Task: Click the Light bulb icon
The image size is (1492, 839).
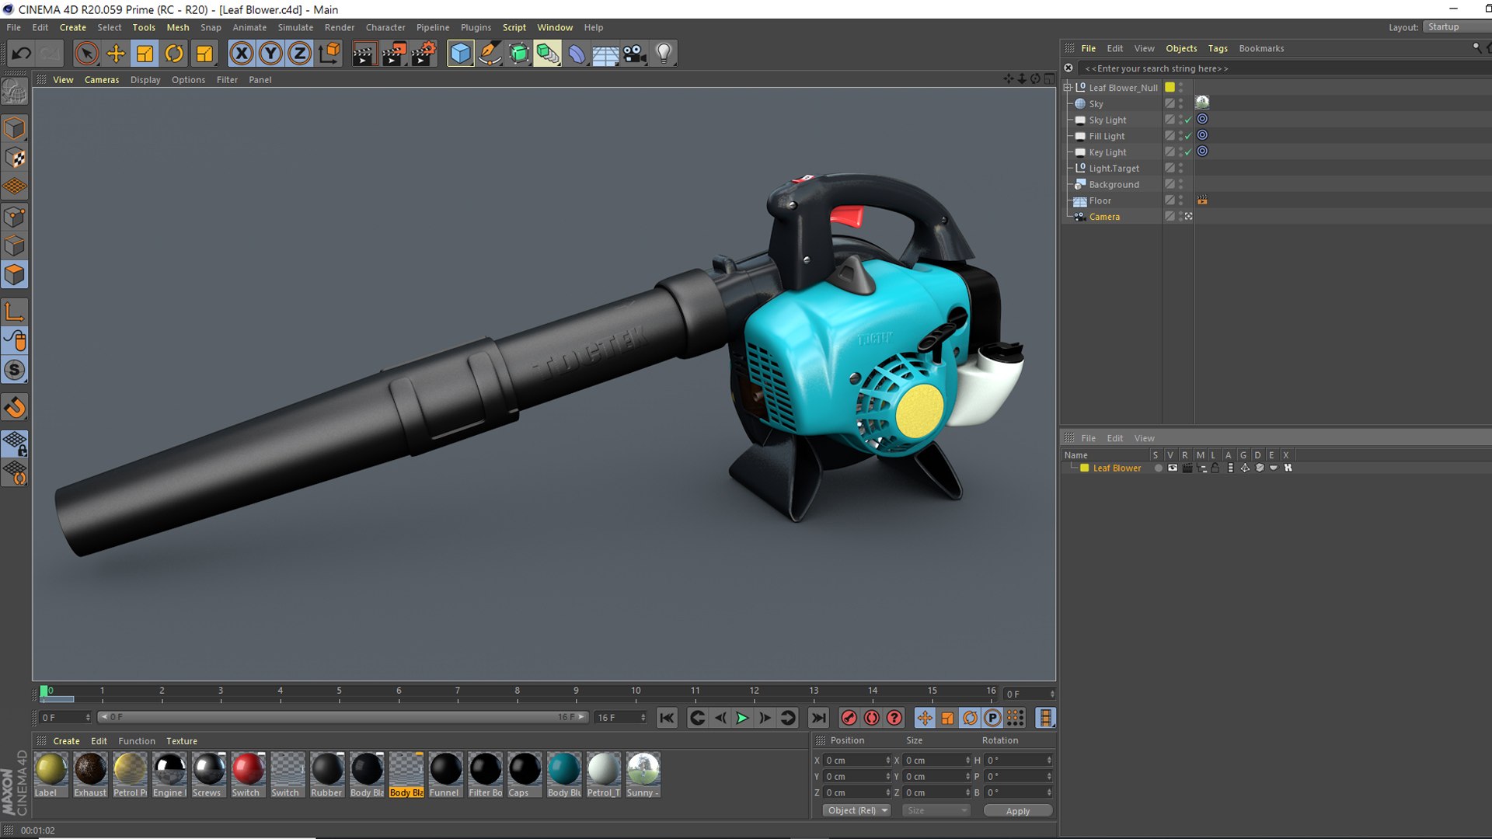Action: tap(664, 54)
